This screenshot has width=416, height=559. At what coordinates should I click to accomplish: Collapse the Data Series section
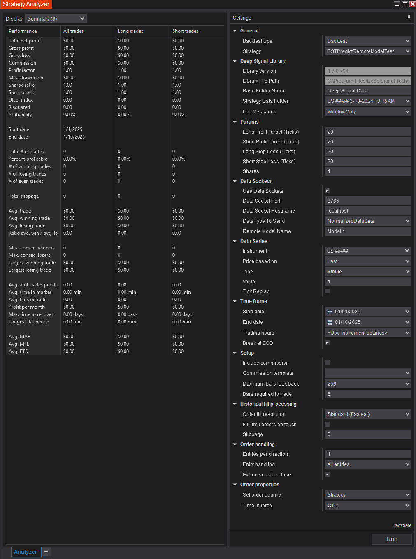pyautogui.click(x=235, y=241)
